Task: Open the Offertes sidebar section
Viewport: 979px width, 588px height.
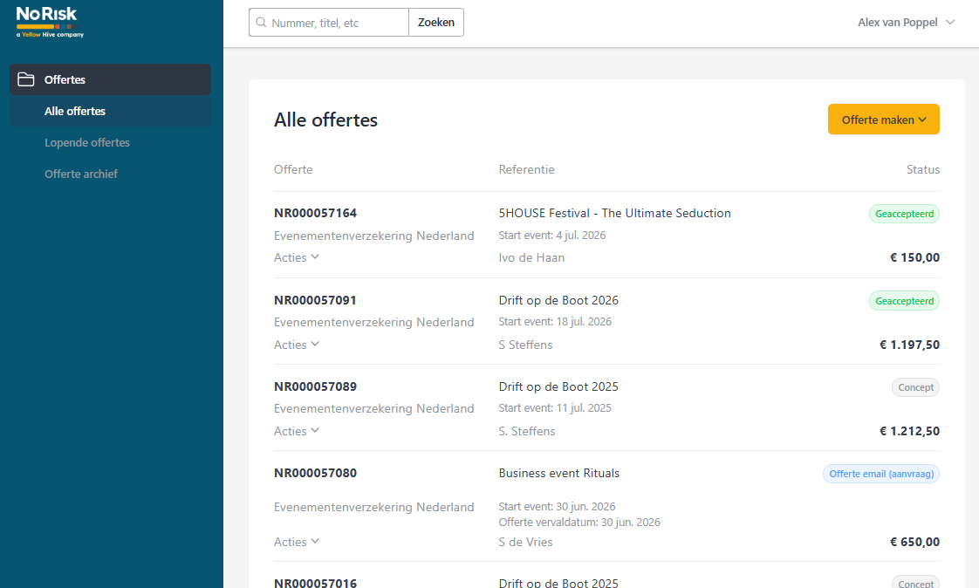Action: point(111,79)
